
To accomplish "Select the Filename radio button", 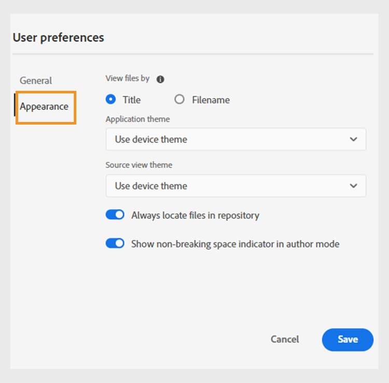I will [x=179, y=99].
